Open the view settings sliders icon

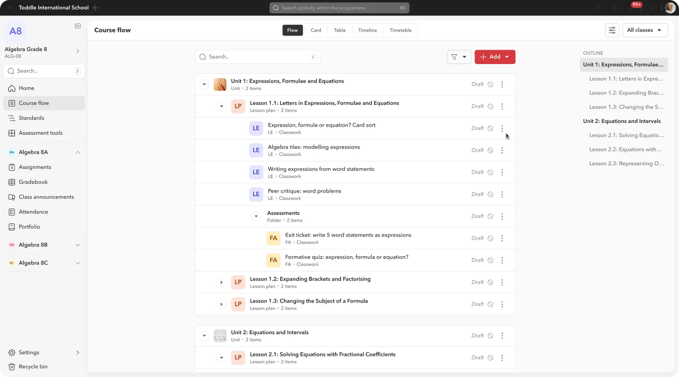(x=612, y=30)
